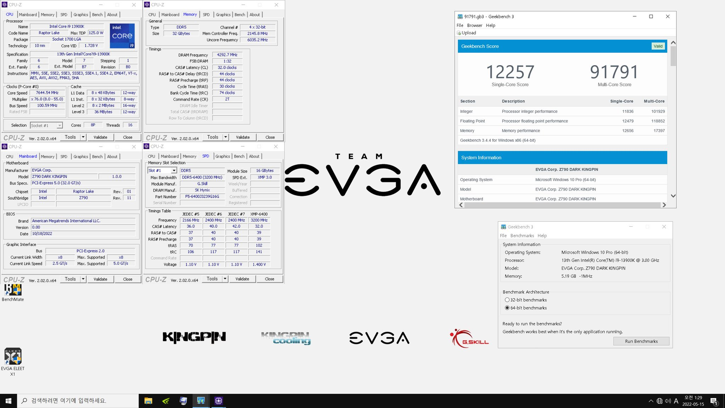The height and width of the screenshot is (408, 725).
Task: Click the Part Number F5-6400J3239G16G field
Action: point(202,197)
